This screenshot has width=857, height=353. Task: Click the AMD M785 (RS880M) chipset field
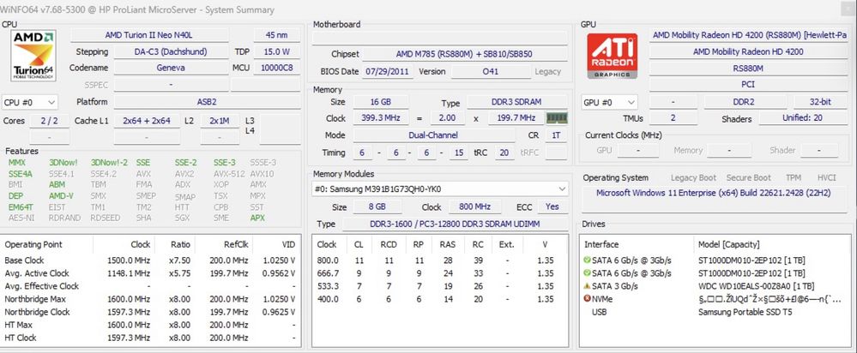coord(464,54)
